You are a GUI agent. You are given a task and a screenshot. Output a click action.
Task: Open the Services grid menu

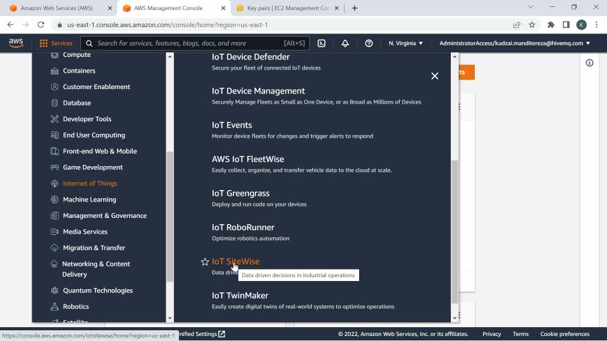pyautogui.click(x=56, y=44)
